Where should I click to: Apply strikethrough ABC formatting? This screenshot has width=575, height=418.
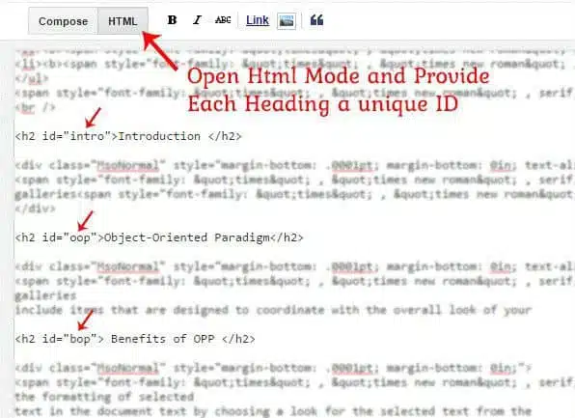click(x=223, y=20)
